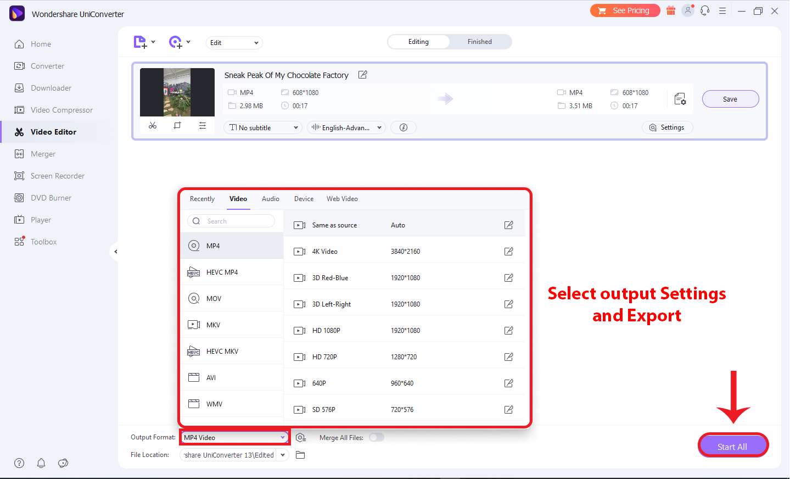Viewport: 790px width, 479px height.
Task: Select the Recently format tab
Action: coord(202,199)
